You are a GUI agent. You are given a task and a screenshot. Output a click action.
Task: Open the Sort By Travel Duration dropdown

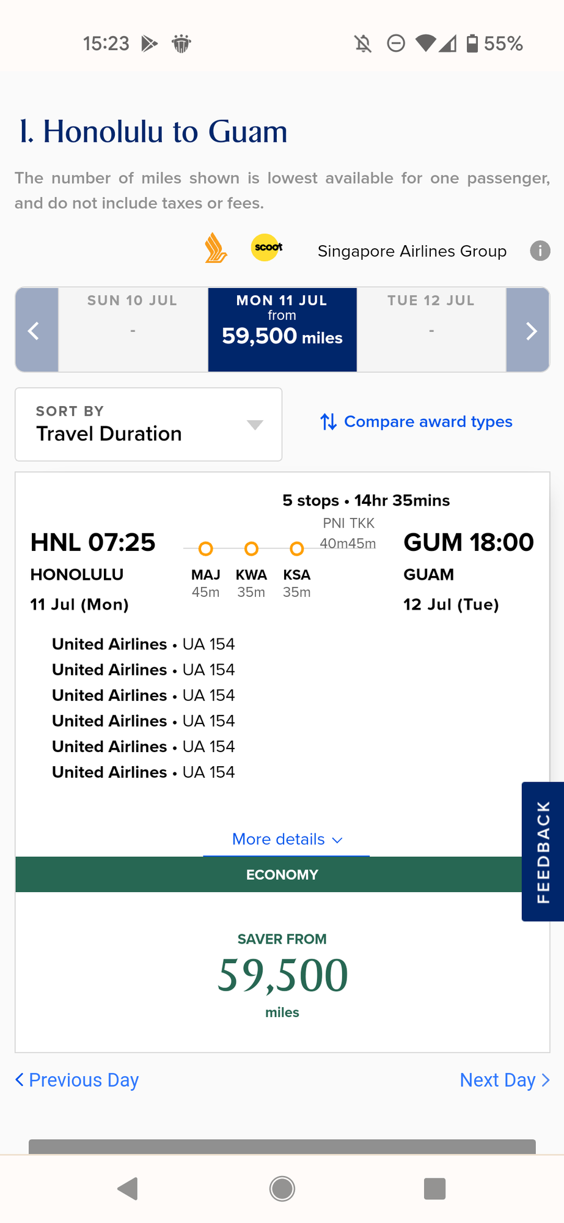click(148, 424)
